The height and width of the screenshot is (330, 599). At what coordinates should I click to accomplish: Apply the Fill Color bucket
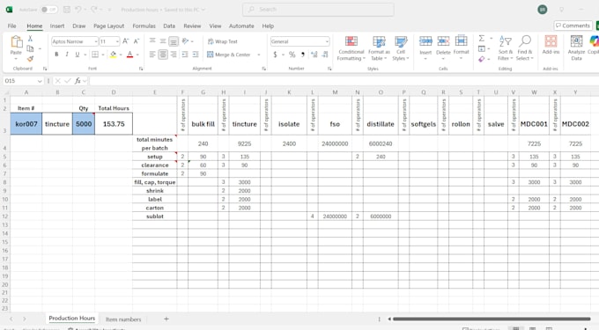tap(113, 55)
